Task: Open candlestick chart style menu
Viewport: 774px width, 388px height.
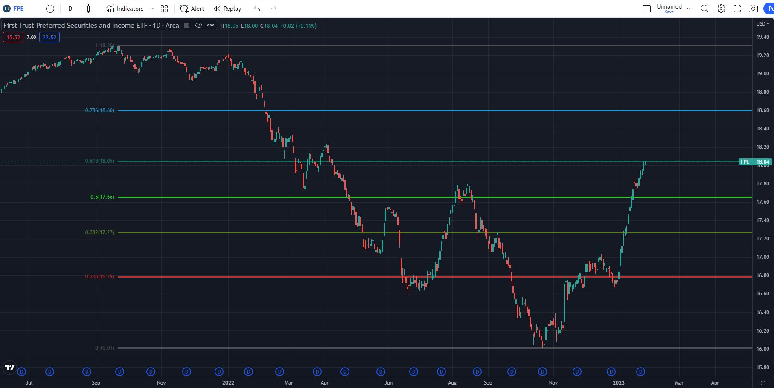Action: point(90,9)
